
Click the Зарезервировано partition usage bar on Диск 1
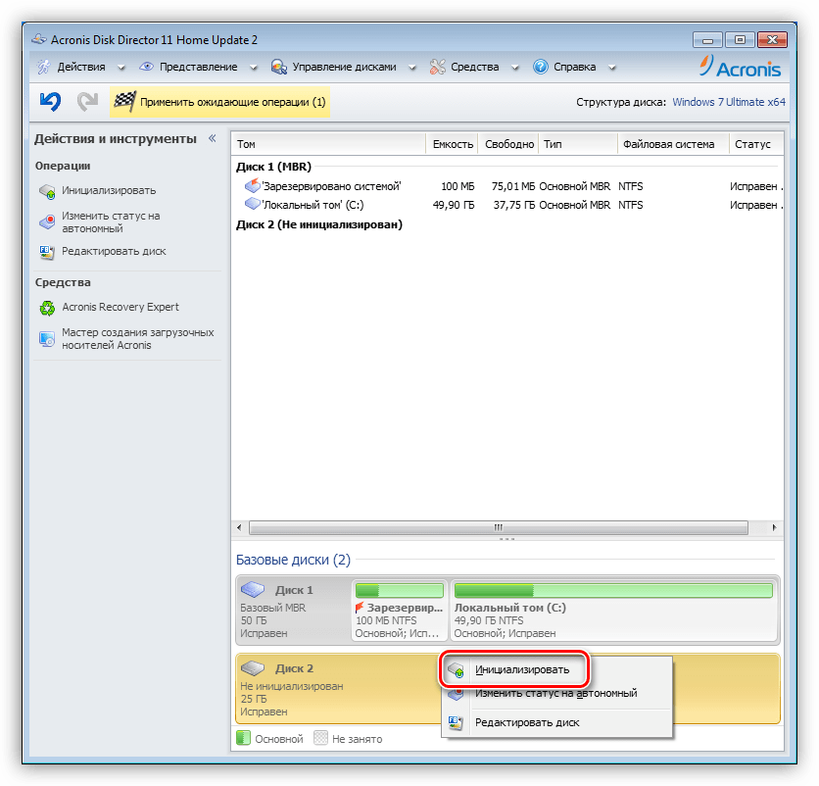click(400, 591)
